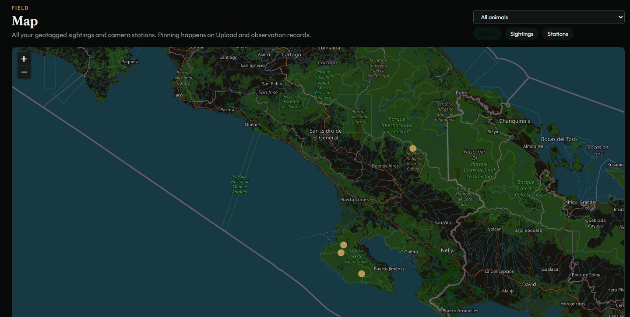Open pin near Territorio Indígena Bribri de Cabagra
Image resolution: width=630 pixels, height=317 pixels.
(x=412, y=148)
